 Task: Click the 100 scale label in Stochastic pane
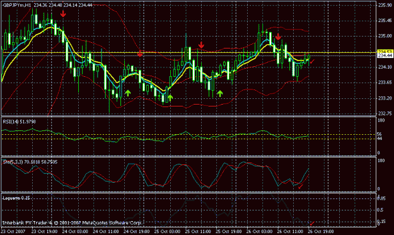(381, 161)
